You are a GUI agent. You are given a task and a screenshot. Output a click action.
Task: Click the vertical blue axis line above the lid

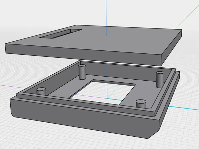tap(106, 18)
